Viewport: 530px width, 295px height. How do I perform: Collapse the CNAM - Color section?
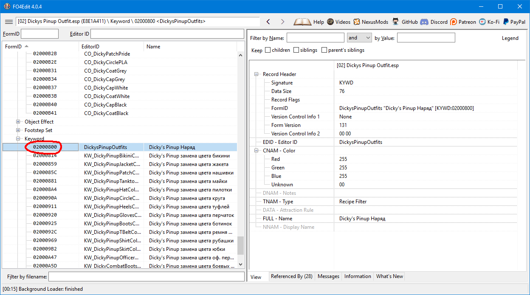[x=257, y=151]
